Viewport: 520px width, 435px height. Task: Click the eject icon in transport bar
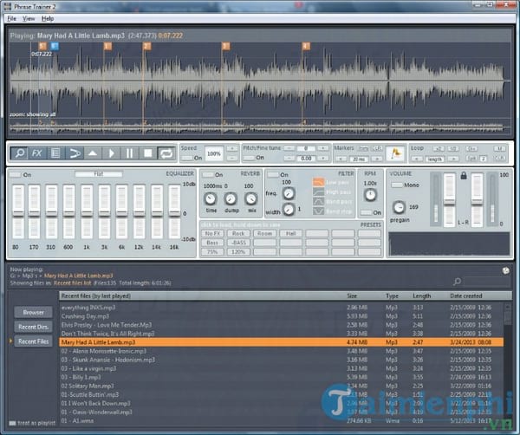93,153
